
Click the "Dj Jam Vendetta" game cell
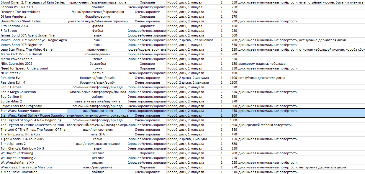[34, 16]
